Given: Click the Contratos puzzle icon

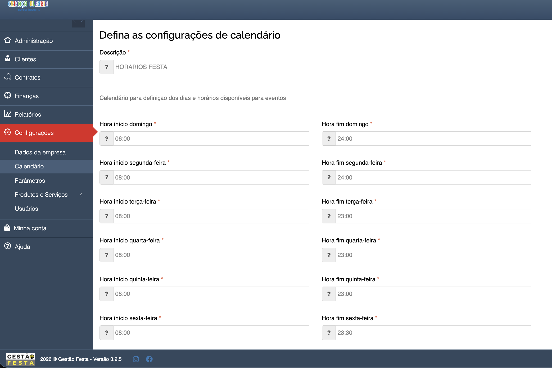Looking at the screenshot, I should [x=8, y=77].
